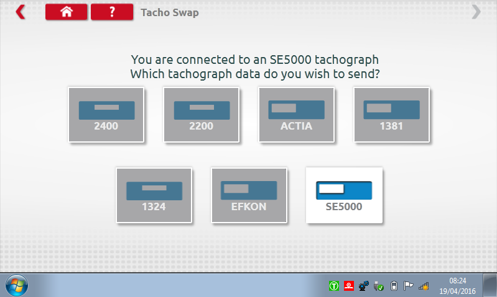Open the Home screen button
The width and height of the screenshot is (497, 297).
(x=66, y=12)
